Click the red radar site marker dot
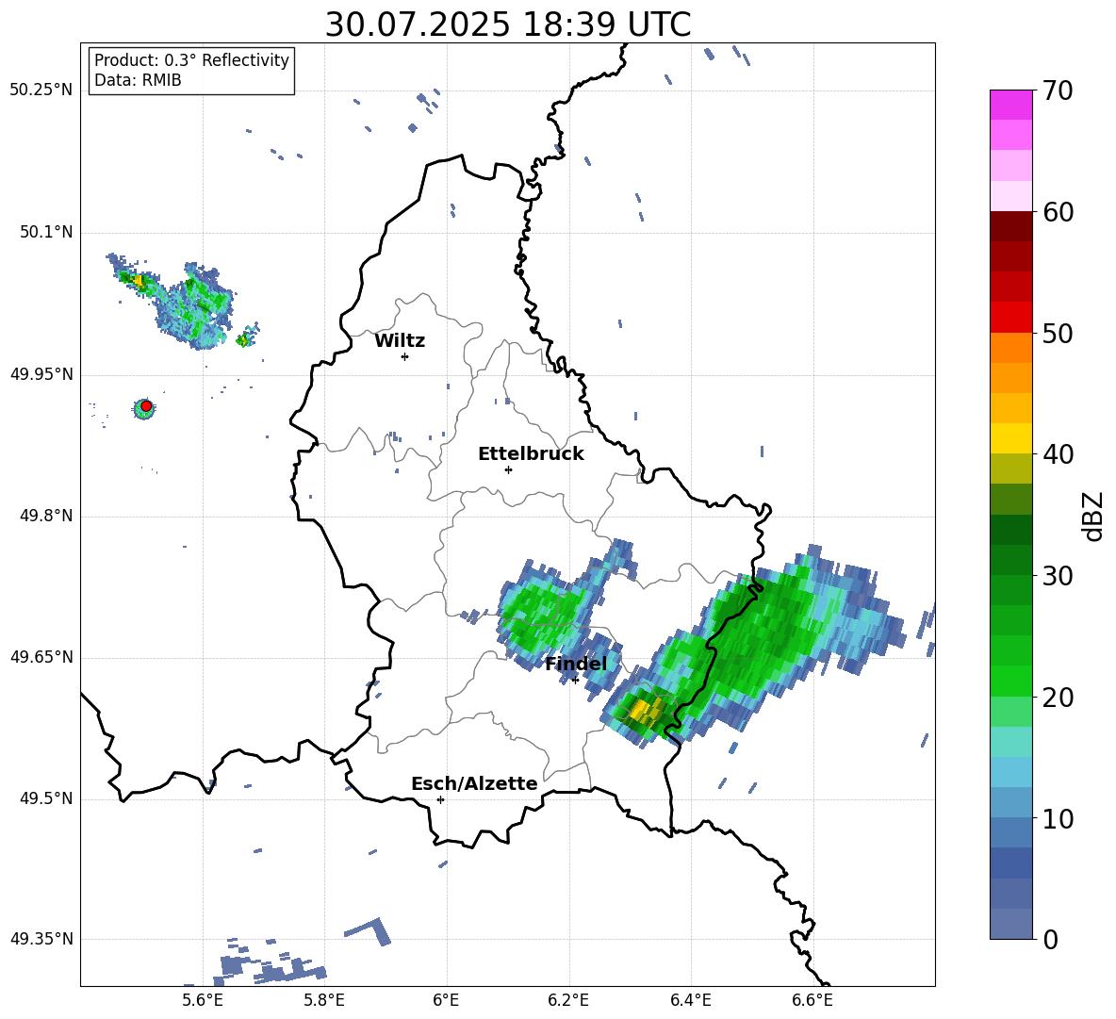Image resolution: width=1116 pixels, height=1019 pixels. point(146,405)
